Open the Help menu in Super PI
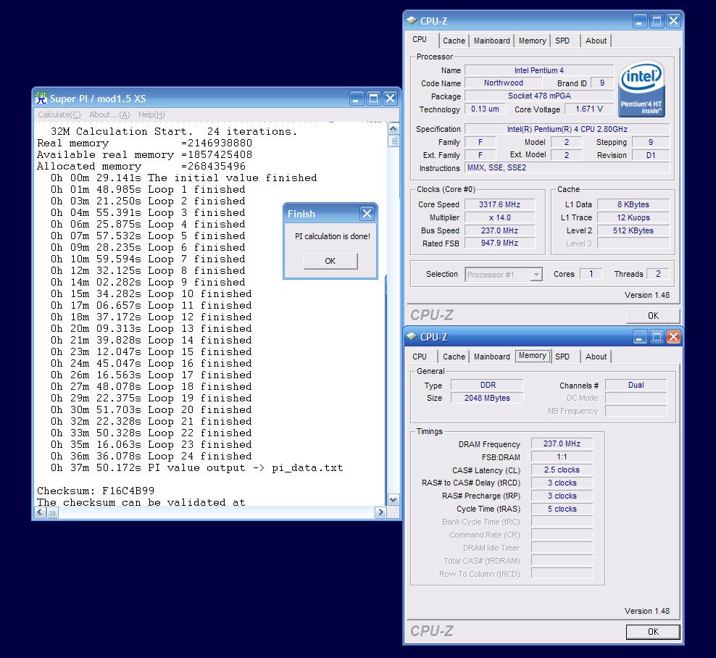The height and width of the screenshot is (658, 716). tap(151, 114)
